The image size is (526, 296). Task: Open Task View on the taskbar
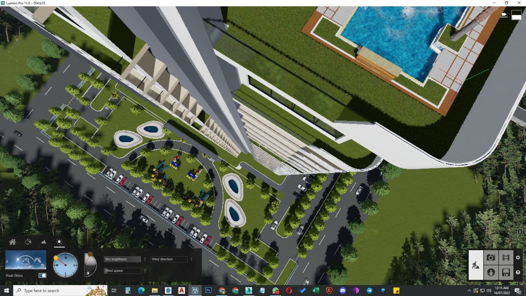pos(114,291)
